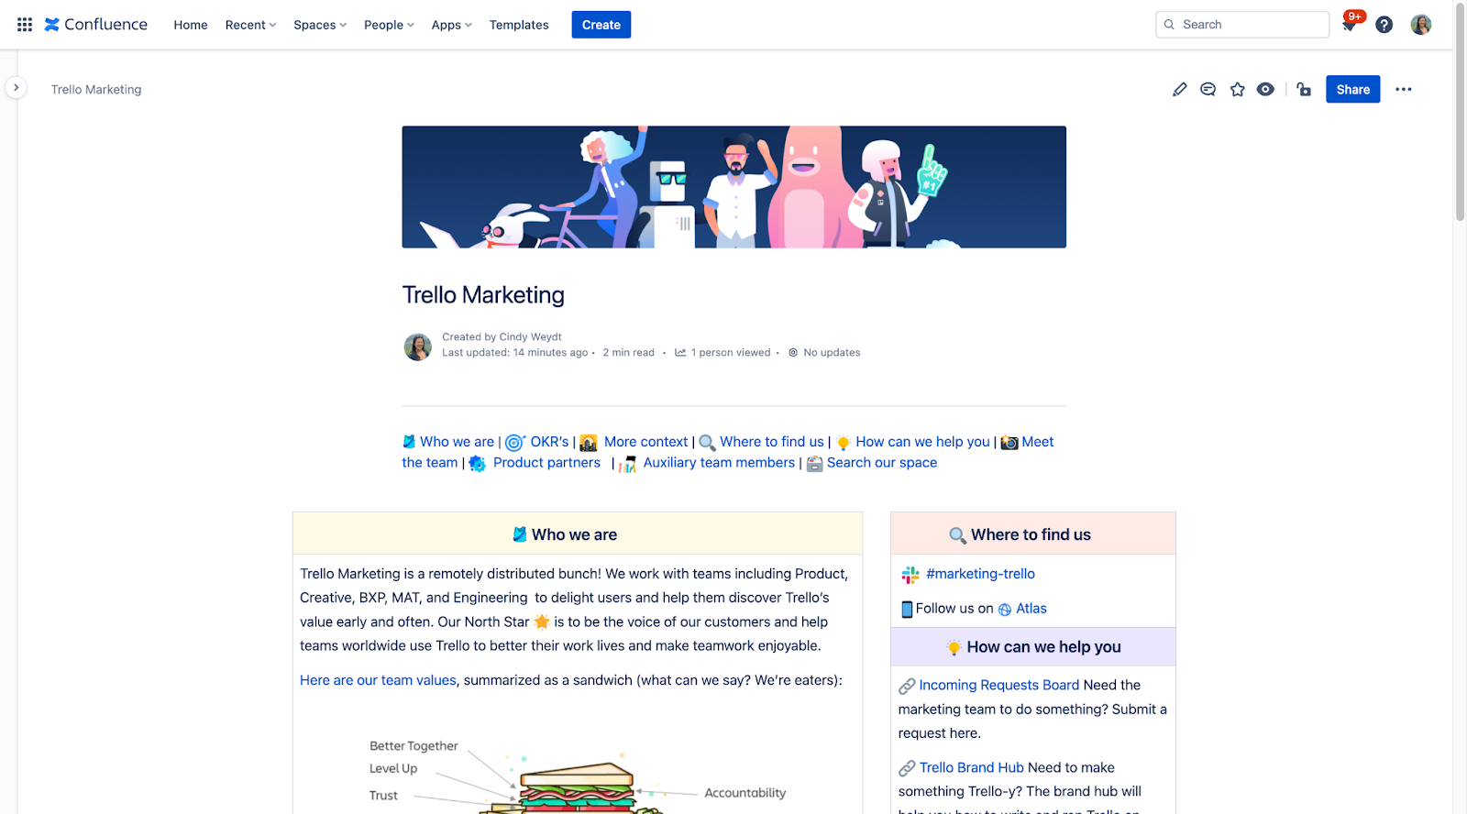Jump to Auxiliary team members link
Screen dimensions: 1467x814
tap(719, 463)
